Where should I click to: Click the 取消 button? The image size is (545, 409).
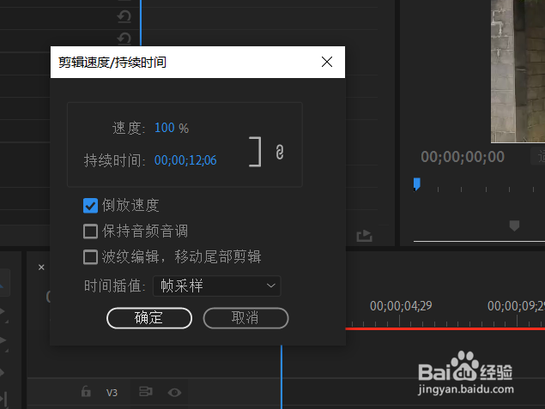[x=245, y=318]
